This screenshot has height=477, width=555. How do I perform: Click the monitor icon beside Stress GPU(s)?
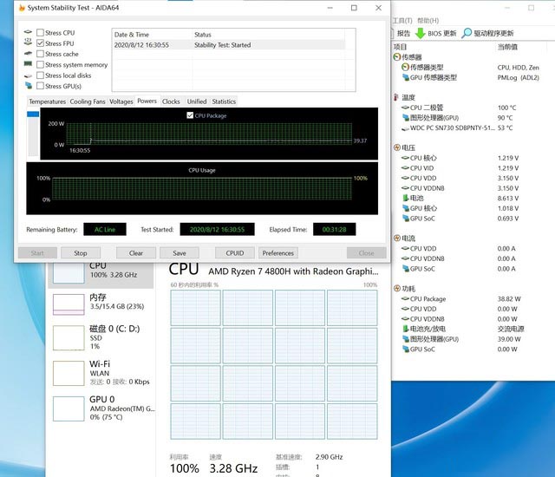(x=29, y=86)
